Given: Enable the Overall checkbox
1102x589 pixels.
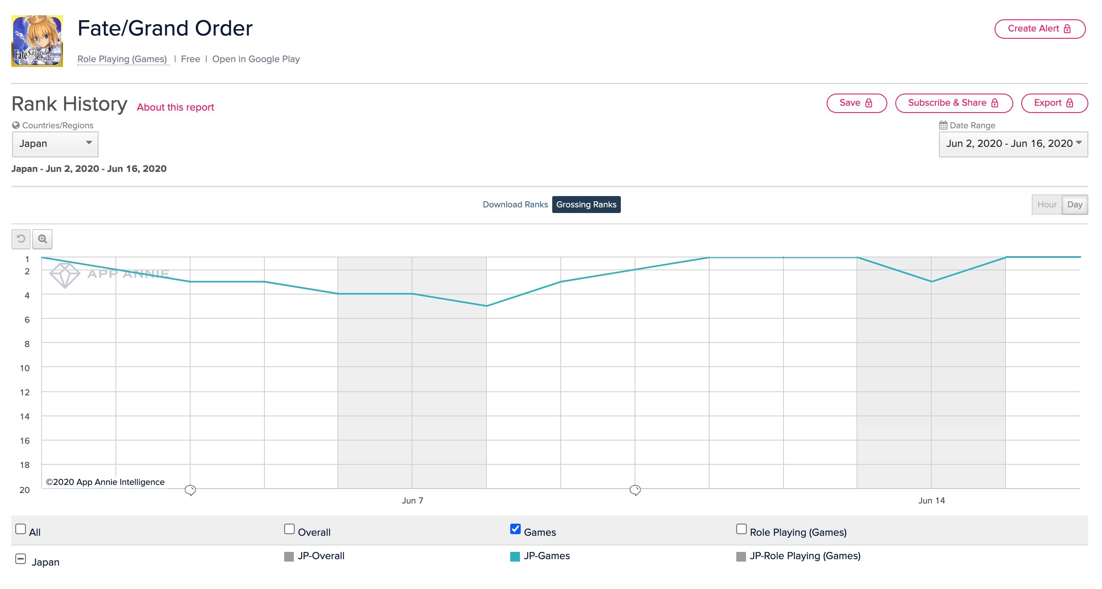Looking at the screenshot, I should point(289,529).
